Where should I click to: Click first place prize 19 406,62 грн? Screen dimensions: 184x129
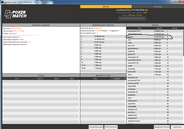[99, 36]
